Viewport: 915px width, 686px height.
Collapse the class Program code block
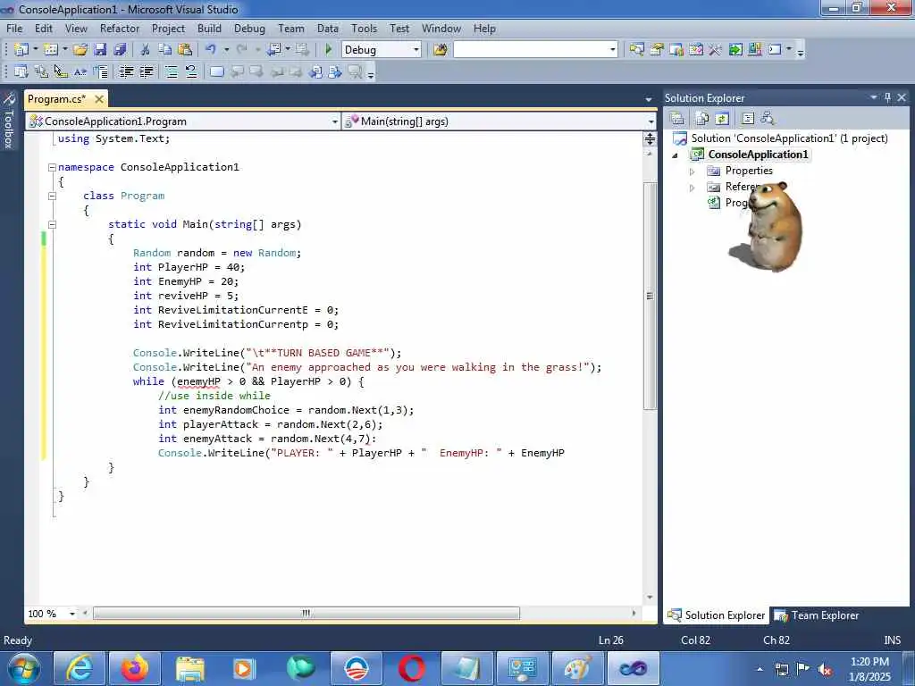(x=52, y=196)
